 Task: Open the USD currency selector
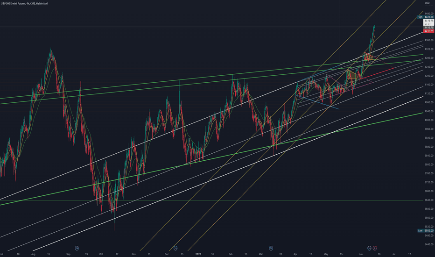tap(427, 3)
